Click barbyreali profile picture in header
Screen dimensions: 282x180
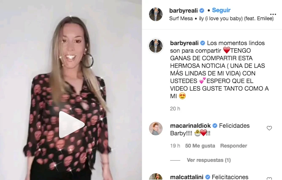pos(156,14)
